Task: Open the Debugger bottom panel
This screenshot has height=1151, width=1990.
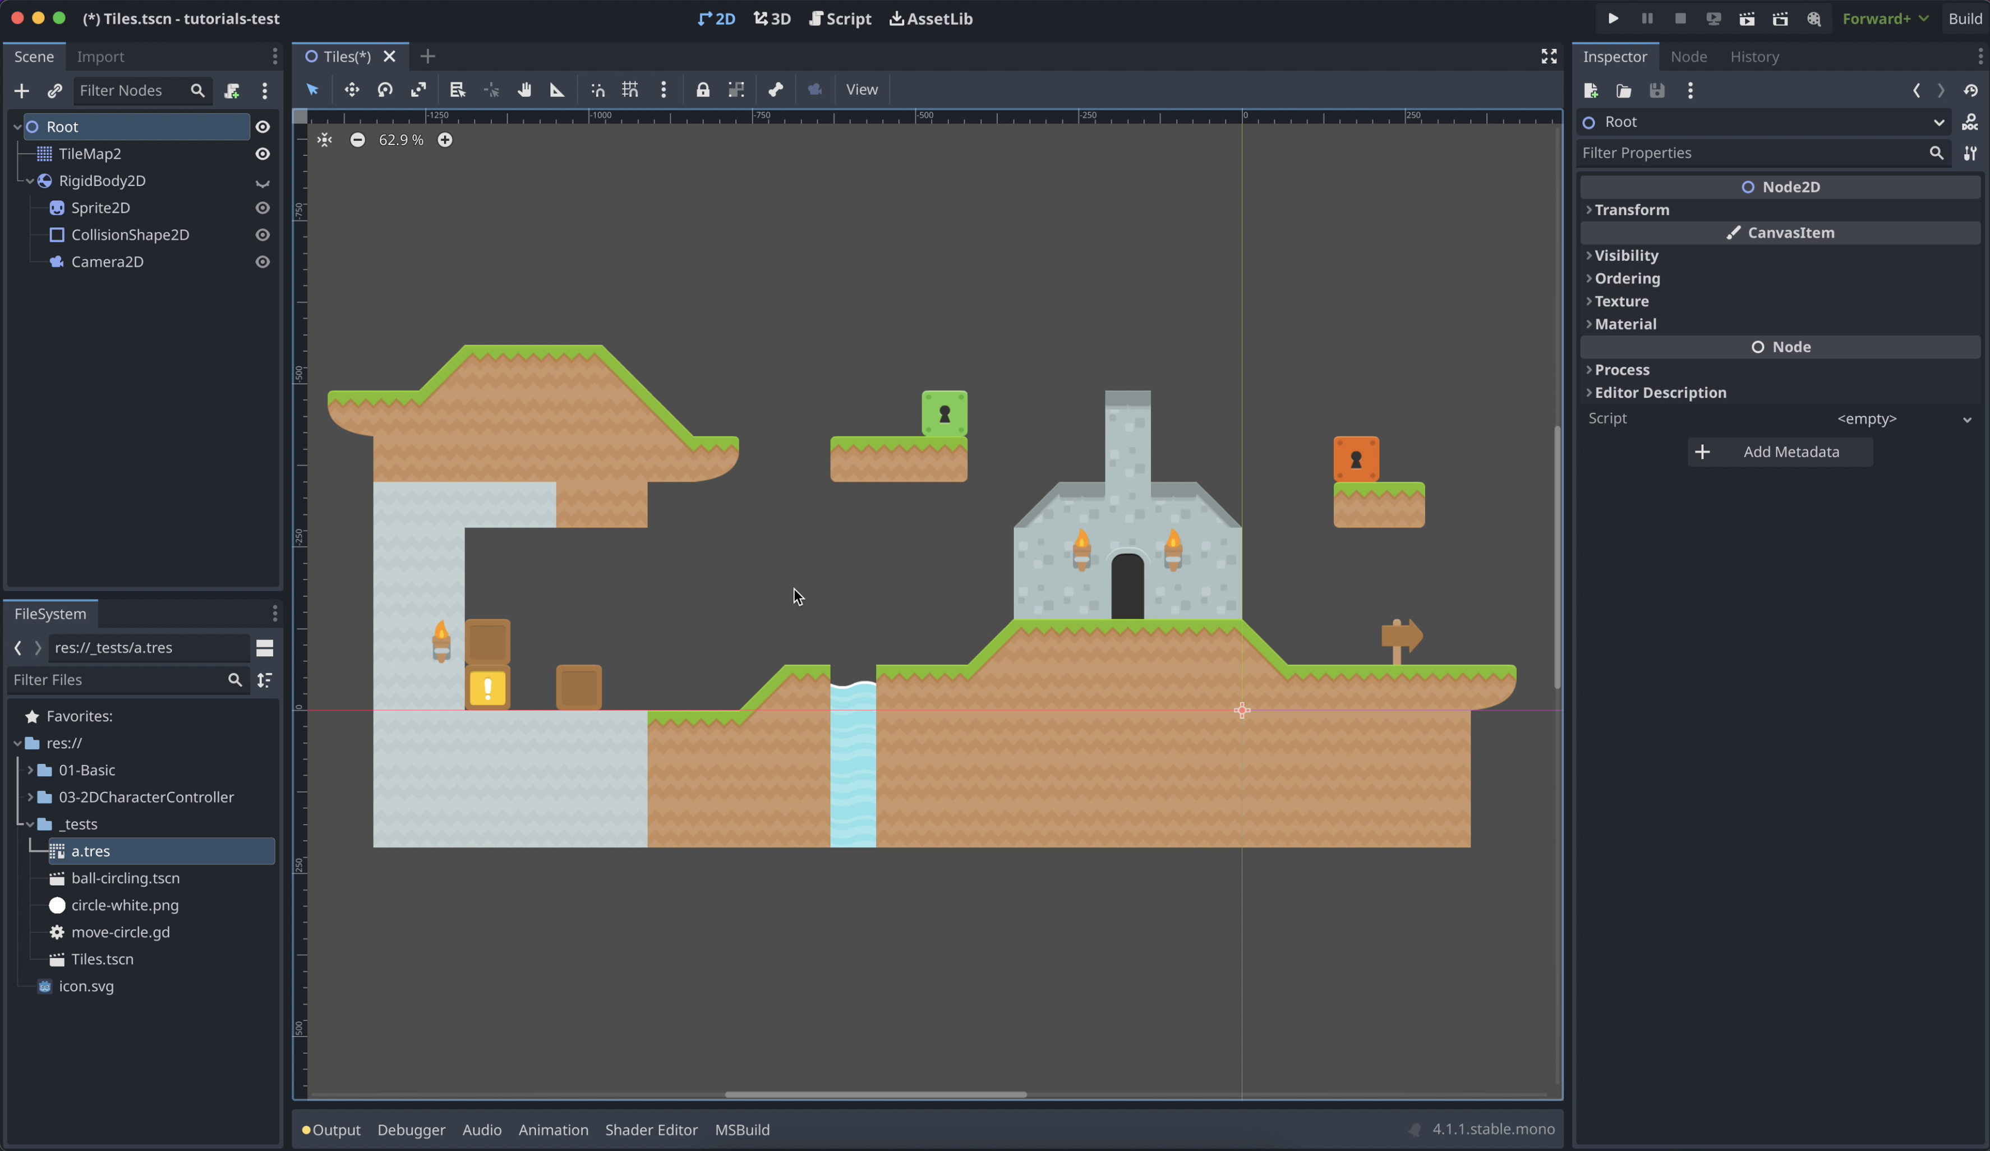Action: click(x=412, y=1130)
